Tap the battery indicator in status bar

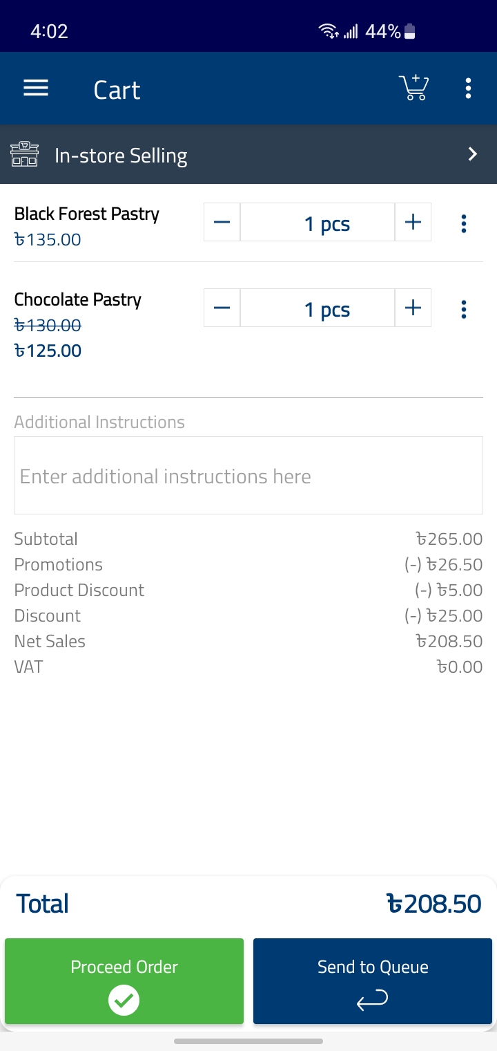409,31
